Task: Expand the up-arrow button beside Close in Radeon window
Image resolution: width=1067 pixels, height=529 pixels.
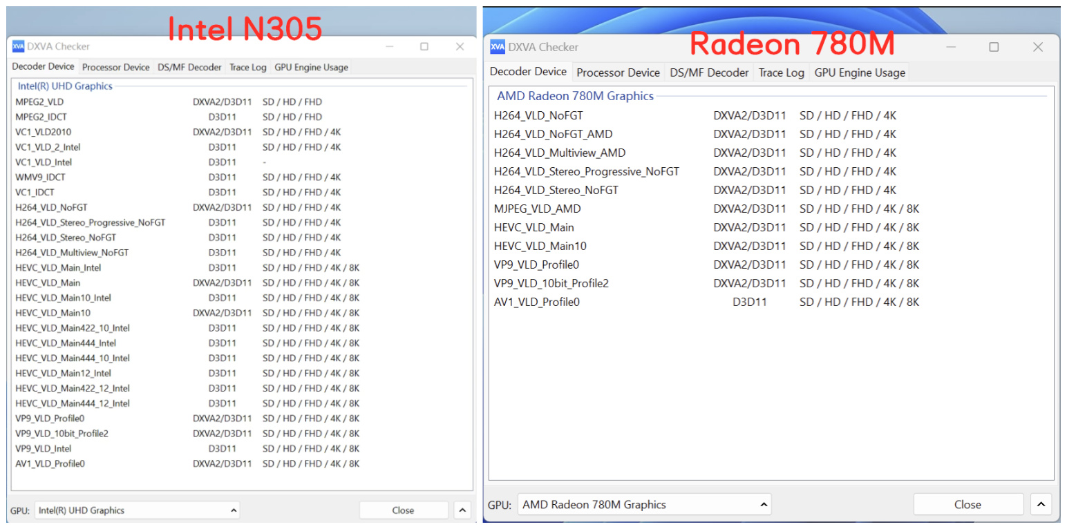Action: 1041,504
